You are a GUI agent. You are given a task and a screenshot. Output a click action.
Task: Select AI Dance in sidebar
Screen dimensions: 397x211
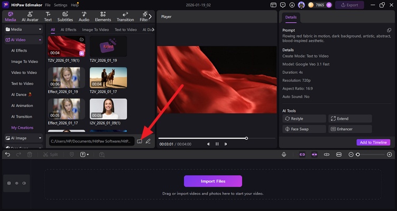pos(21,94)
